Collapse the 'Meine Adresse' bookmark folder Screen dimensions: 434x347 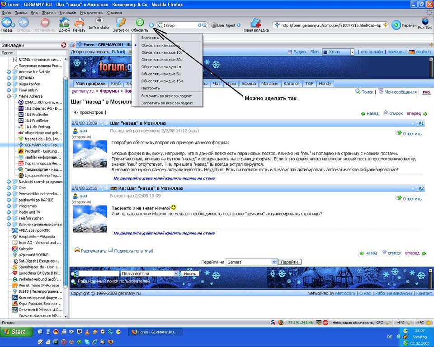coord(9,96)
